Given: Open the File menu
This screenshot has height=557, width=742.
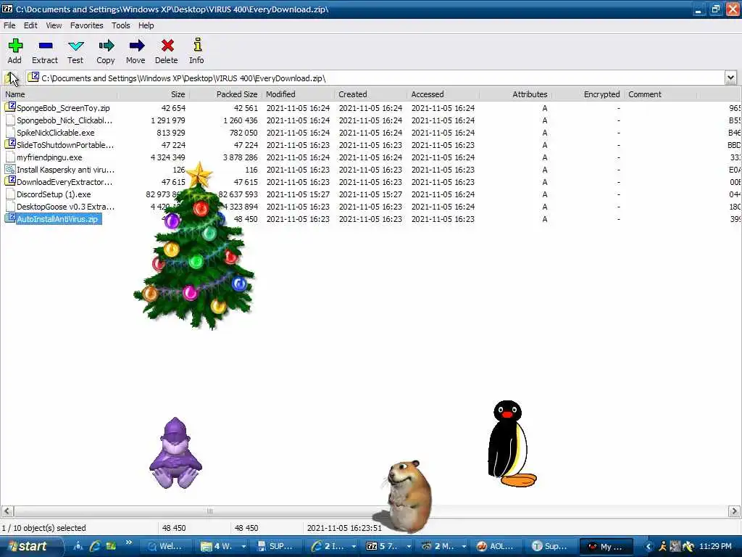Looking at the screenshot, I should point(9,25).
